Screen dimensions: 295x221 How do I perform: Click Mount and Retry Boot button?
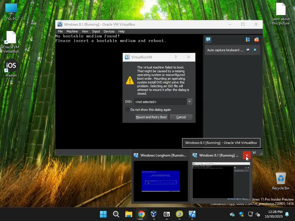[x=152, y=117]
